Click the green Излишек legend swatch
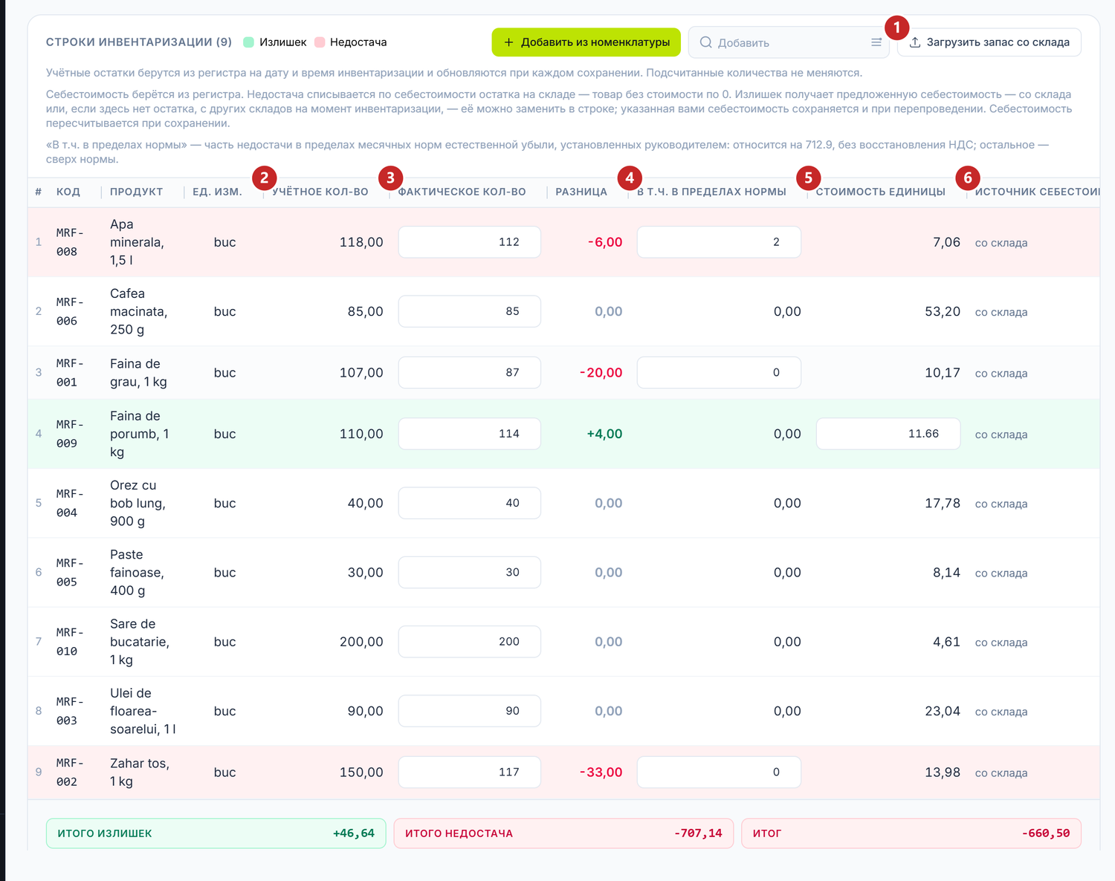 249,42
